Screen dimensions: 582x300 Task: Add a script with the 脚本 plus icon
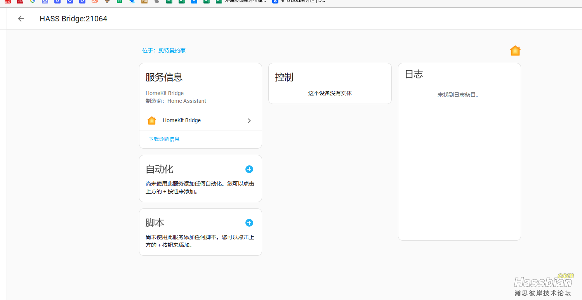click(x=249, y=223)
